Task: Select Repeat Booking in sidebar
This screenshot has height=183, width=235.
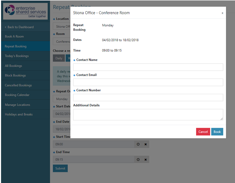Action: [26, 46]
